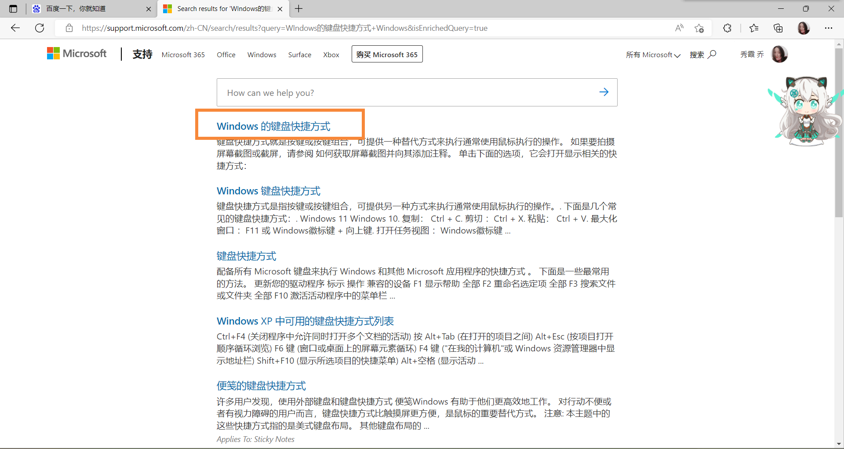Click scrollbar up arrow

pos(839,44)
